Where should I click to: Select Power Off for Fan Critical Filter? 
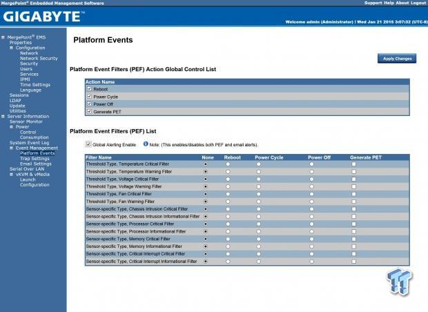(x=311, y=194)
